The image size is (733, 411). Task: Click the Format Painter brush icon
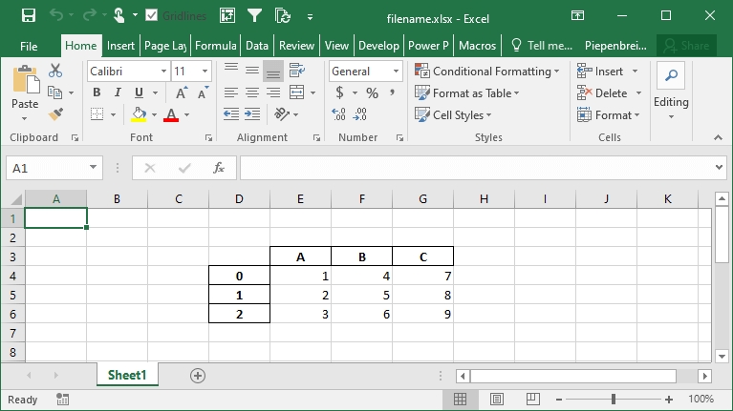[55, 114]
